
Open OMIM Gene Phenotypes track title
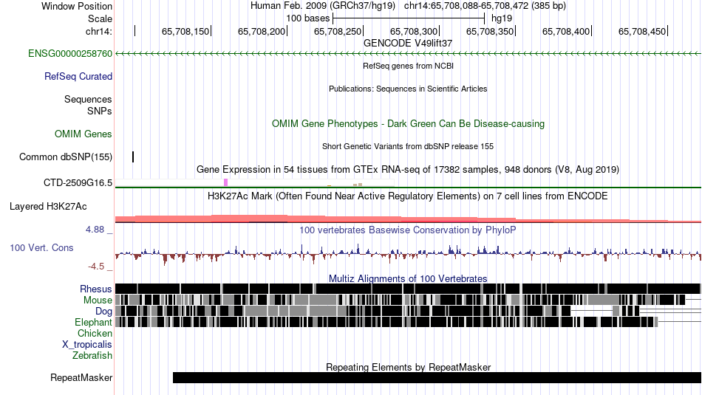(408, 123)
